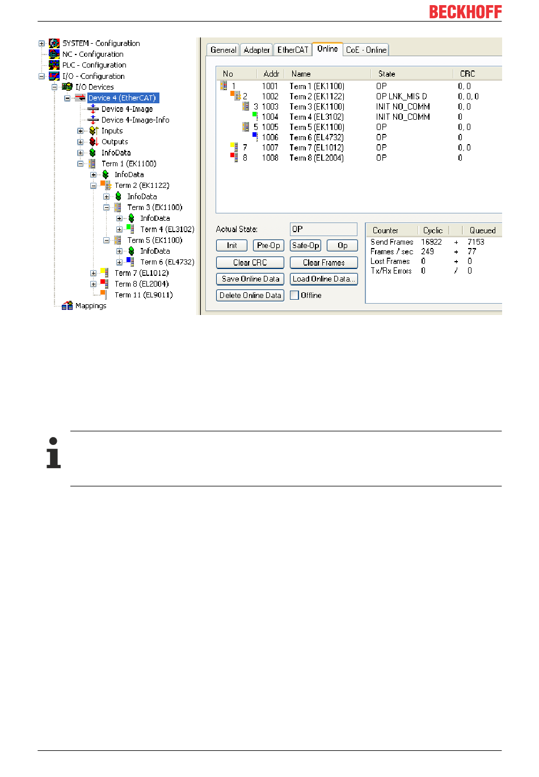Click the Clear Frames button

point(324,262)
